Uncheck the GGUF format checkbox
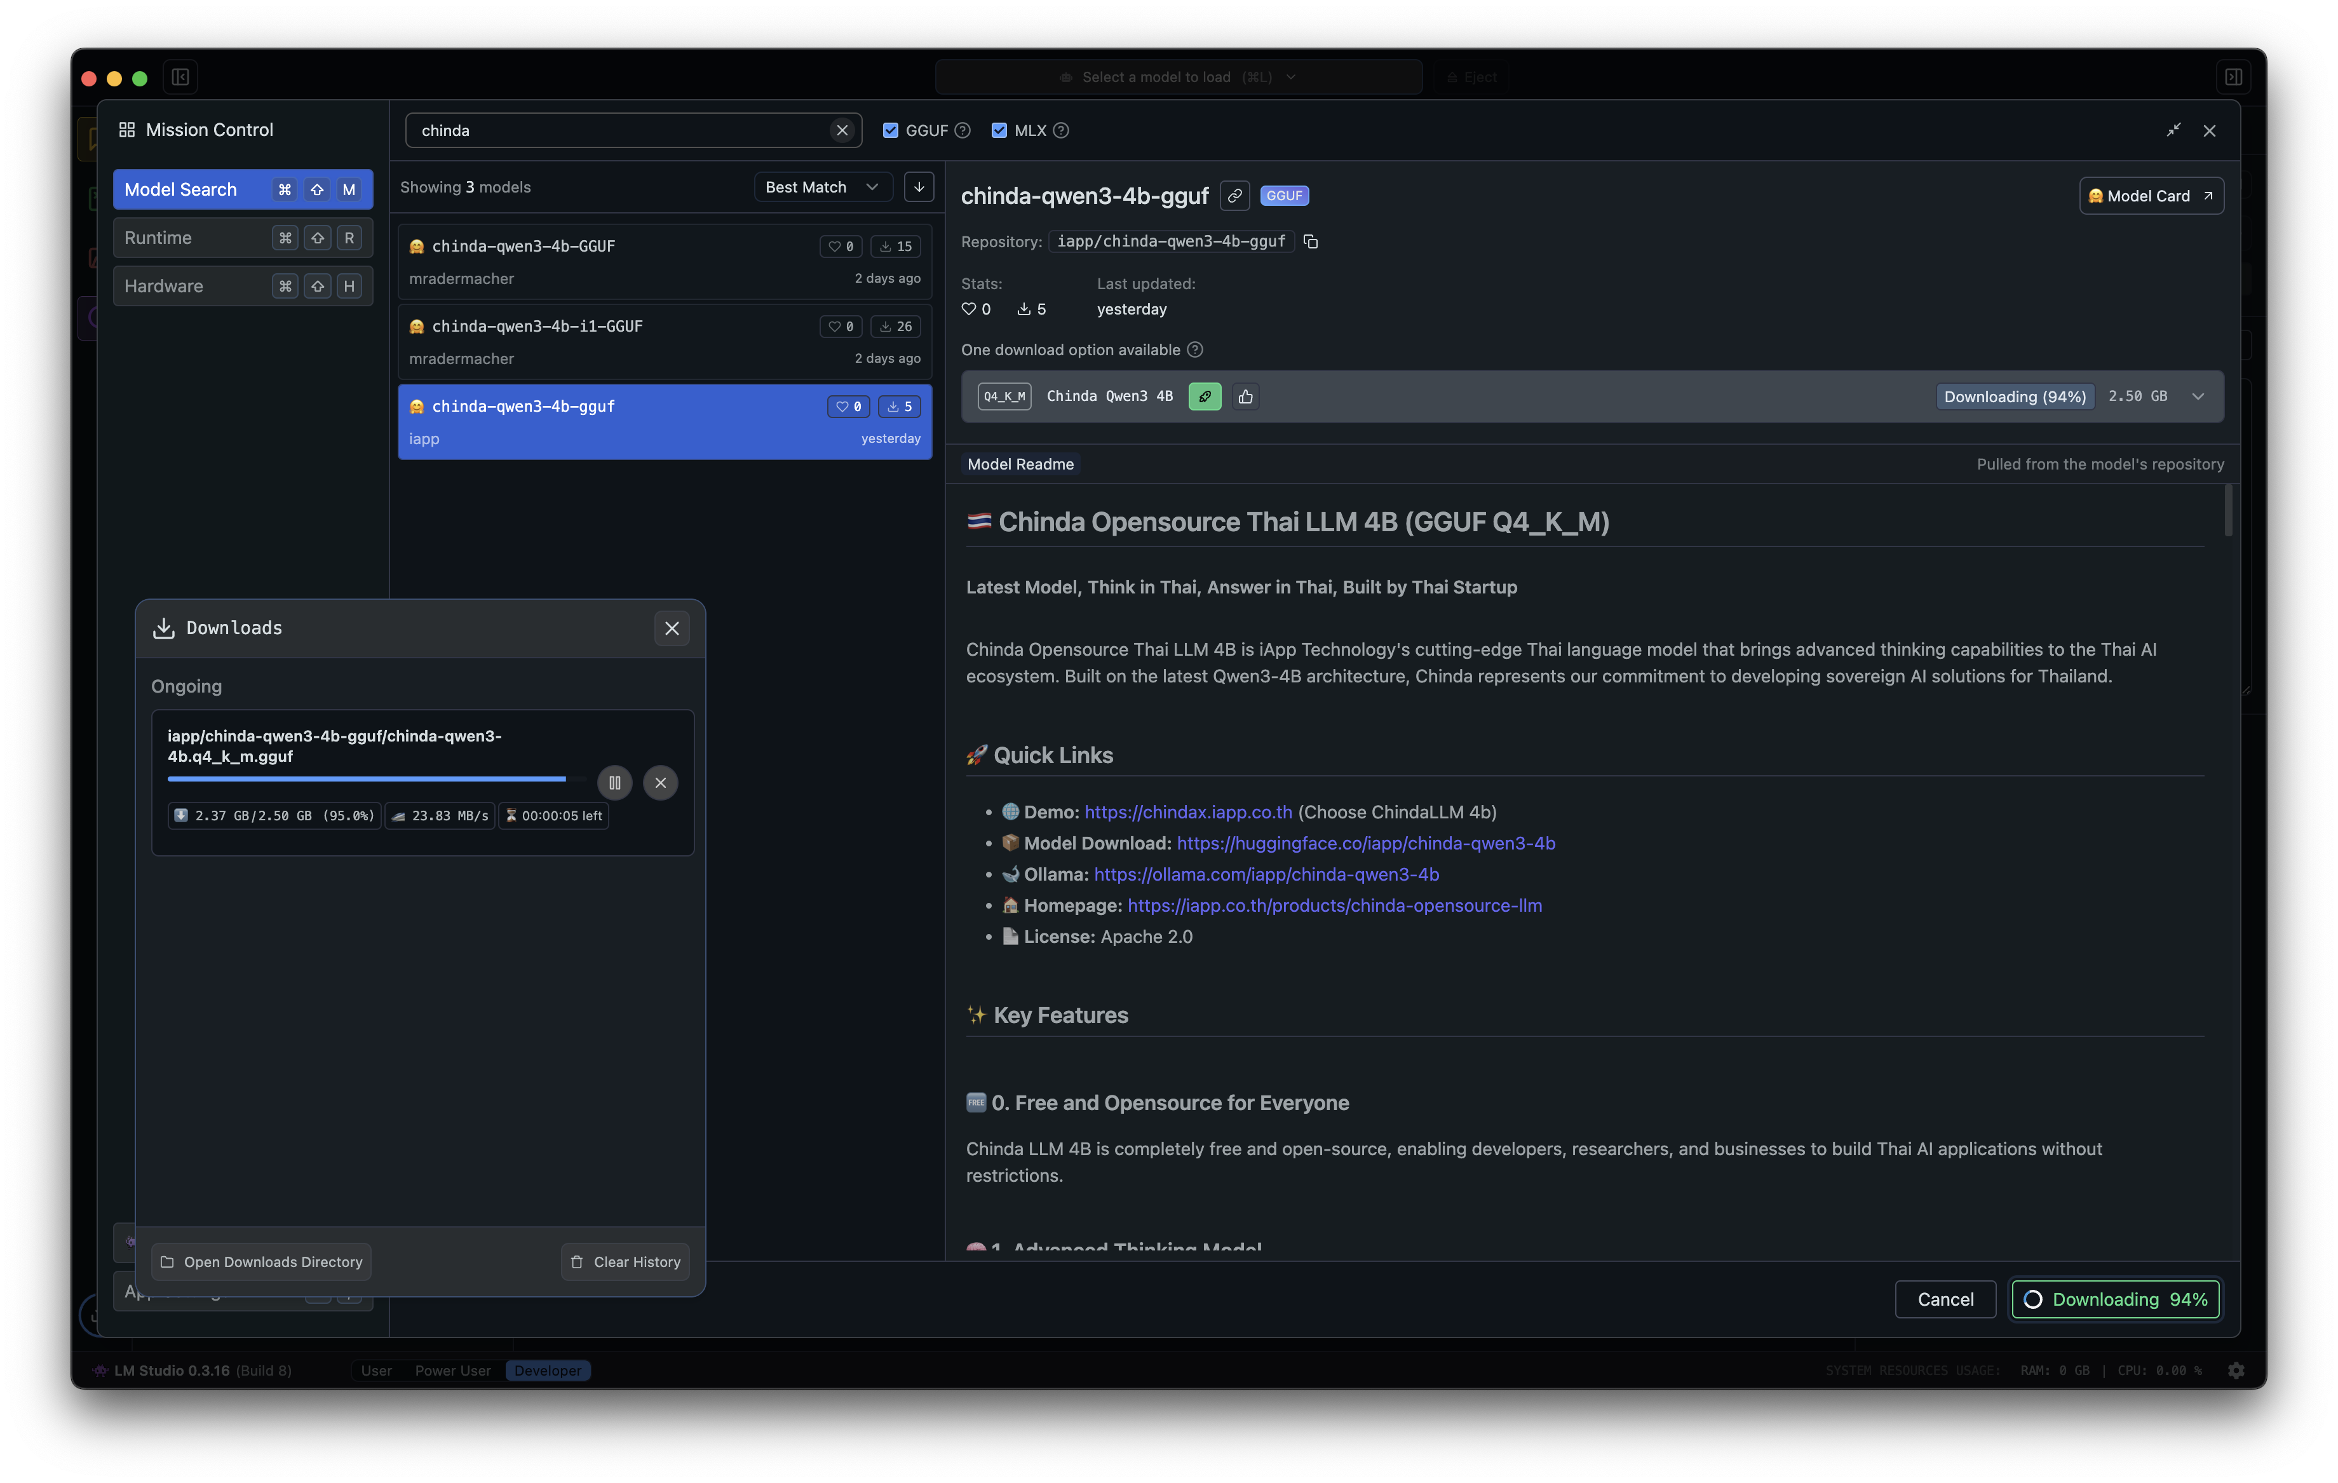Viewport: 2338px width, 1483px height. (890, 130)
